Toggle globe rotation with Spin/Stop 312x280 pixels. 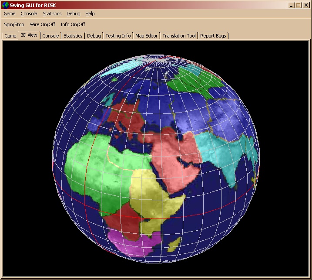(14, 24)
